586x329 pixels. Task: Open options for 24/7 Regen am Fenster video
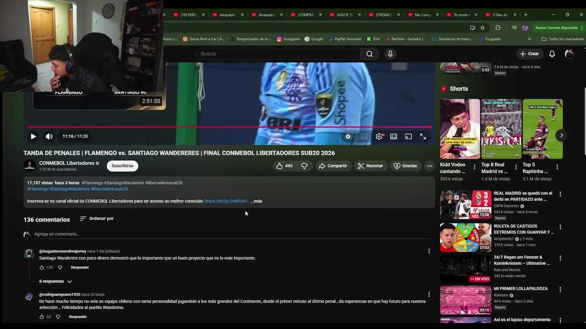pos(560,258)
